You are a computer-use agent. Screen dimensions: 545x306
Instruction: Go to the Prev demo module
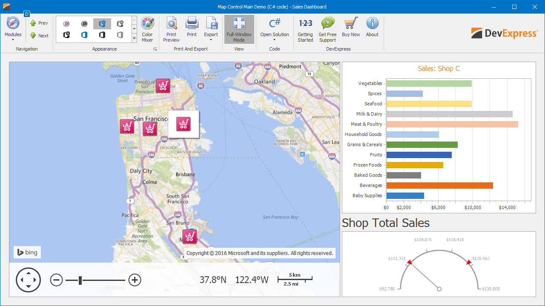39,23
